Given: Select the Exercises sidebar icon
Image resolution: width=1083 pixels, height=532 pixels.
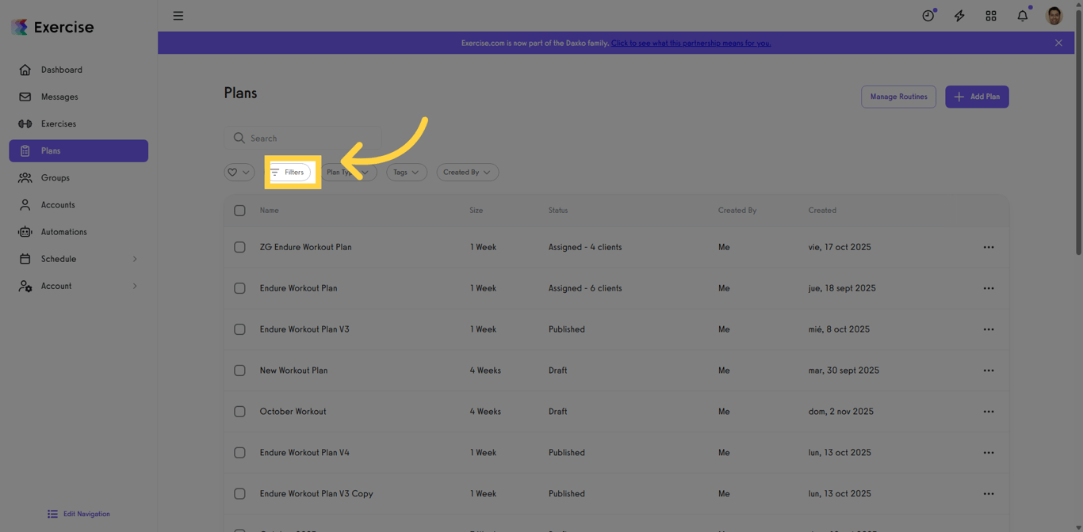Looking at the screenshot, I should coord(24,123).
